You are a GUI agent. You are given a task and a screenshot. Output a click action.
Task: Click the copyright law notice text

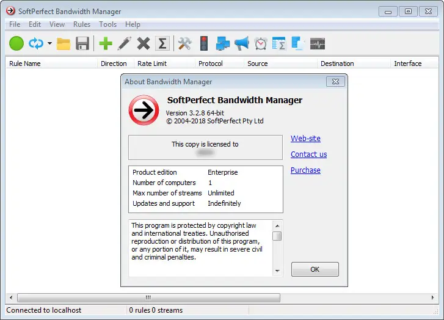pos(197,241)
